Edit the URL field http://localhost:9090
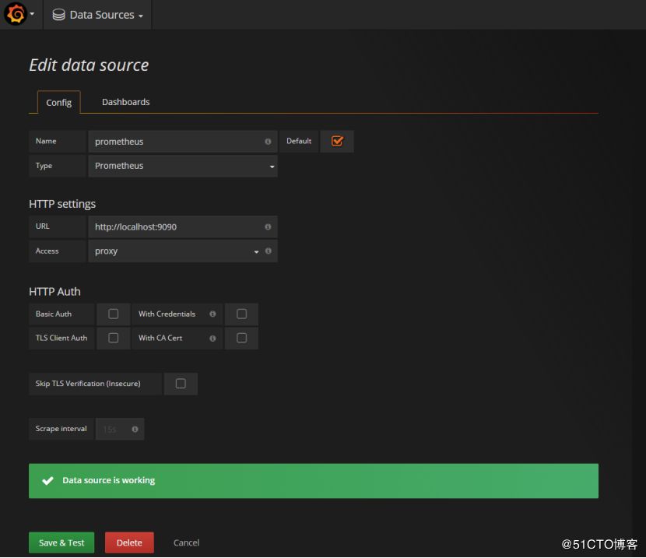The image size is (646, 558). [182, 226]
